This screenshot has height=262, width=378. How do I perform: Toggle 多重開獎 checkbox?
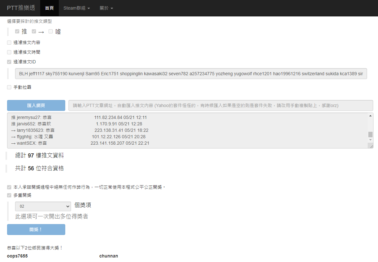coord(9,195)
